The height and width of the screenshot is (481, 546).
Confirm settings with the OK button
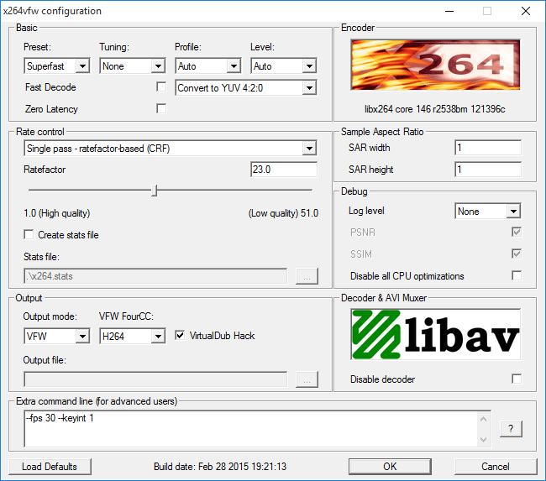390,467
